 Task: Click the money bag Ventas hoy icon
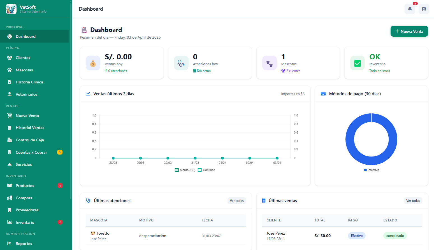pos(93,63)
